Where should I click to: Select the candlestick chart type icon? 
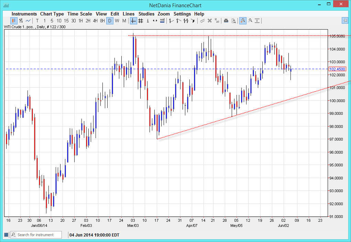coord(14,21)
